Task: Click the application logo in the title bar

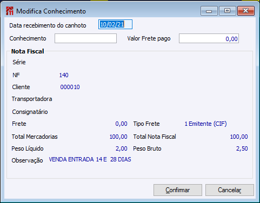Action: [10, 11]
